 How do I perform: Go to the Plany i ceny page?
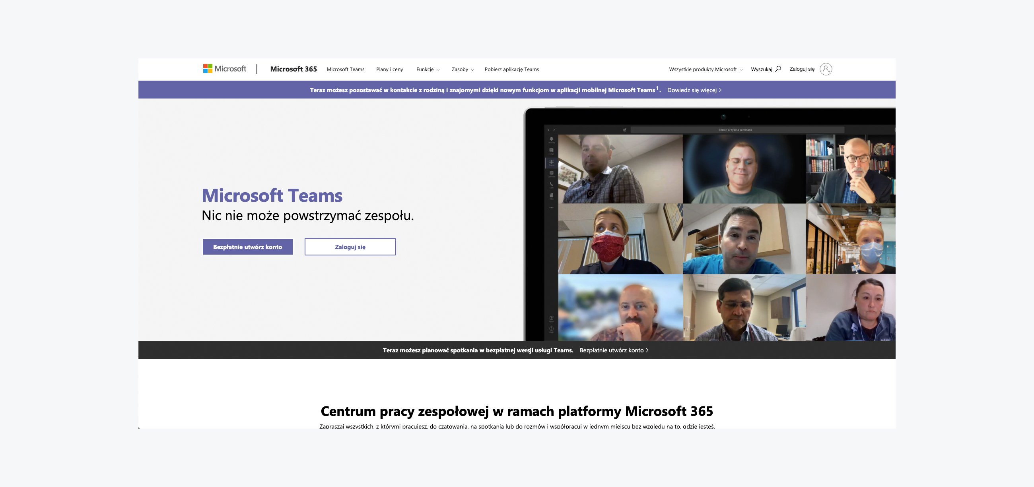(x=389, y=70)
